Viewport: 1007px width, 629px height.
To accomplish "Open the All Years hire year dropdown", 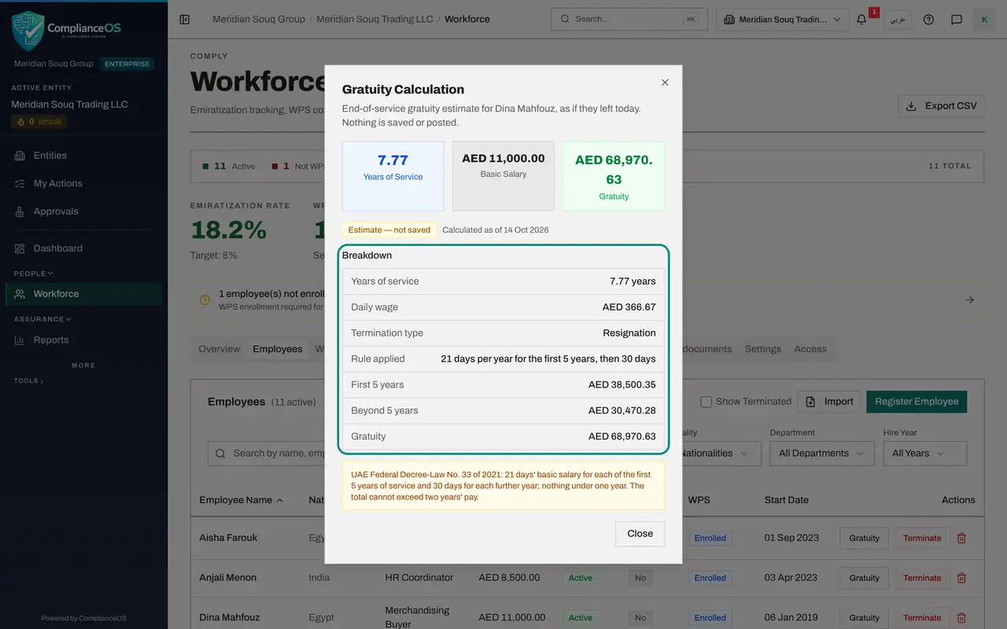I will (925, 454).
